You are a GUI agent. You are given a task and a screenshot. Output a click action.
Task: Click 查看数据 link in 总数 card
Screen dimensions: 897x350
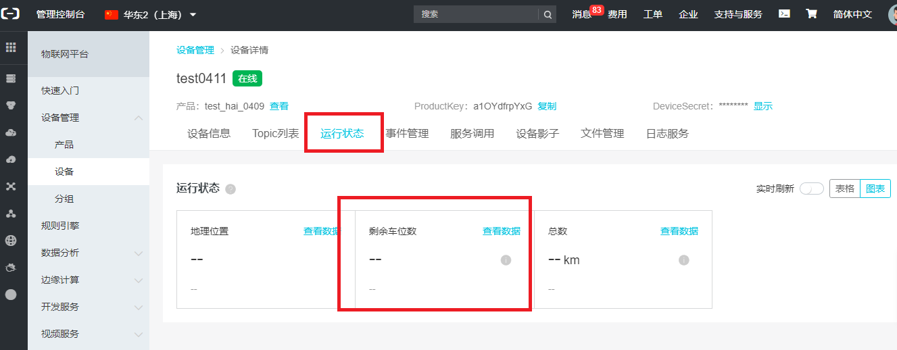pyautogui.click(x=679, y=231)
